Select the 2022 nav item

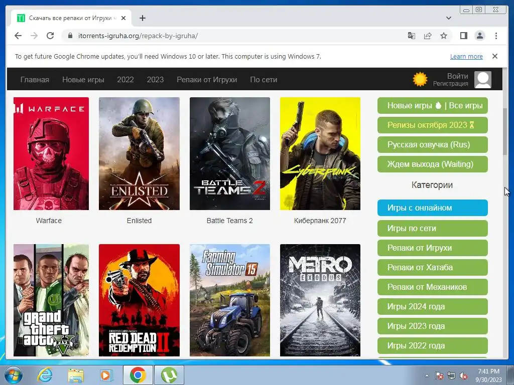pyautogui.click(x=125, y=80)
